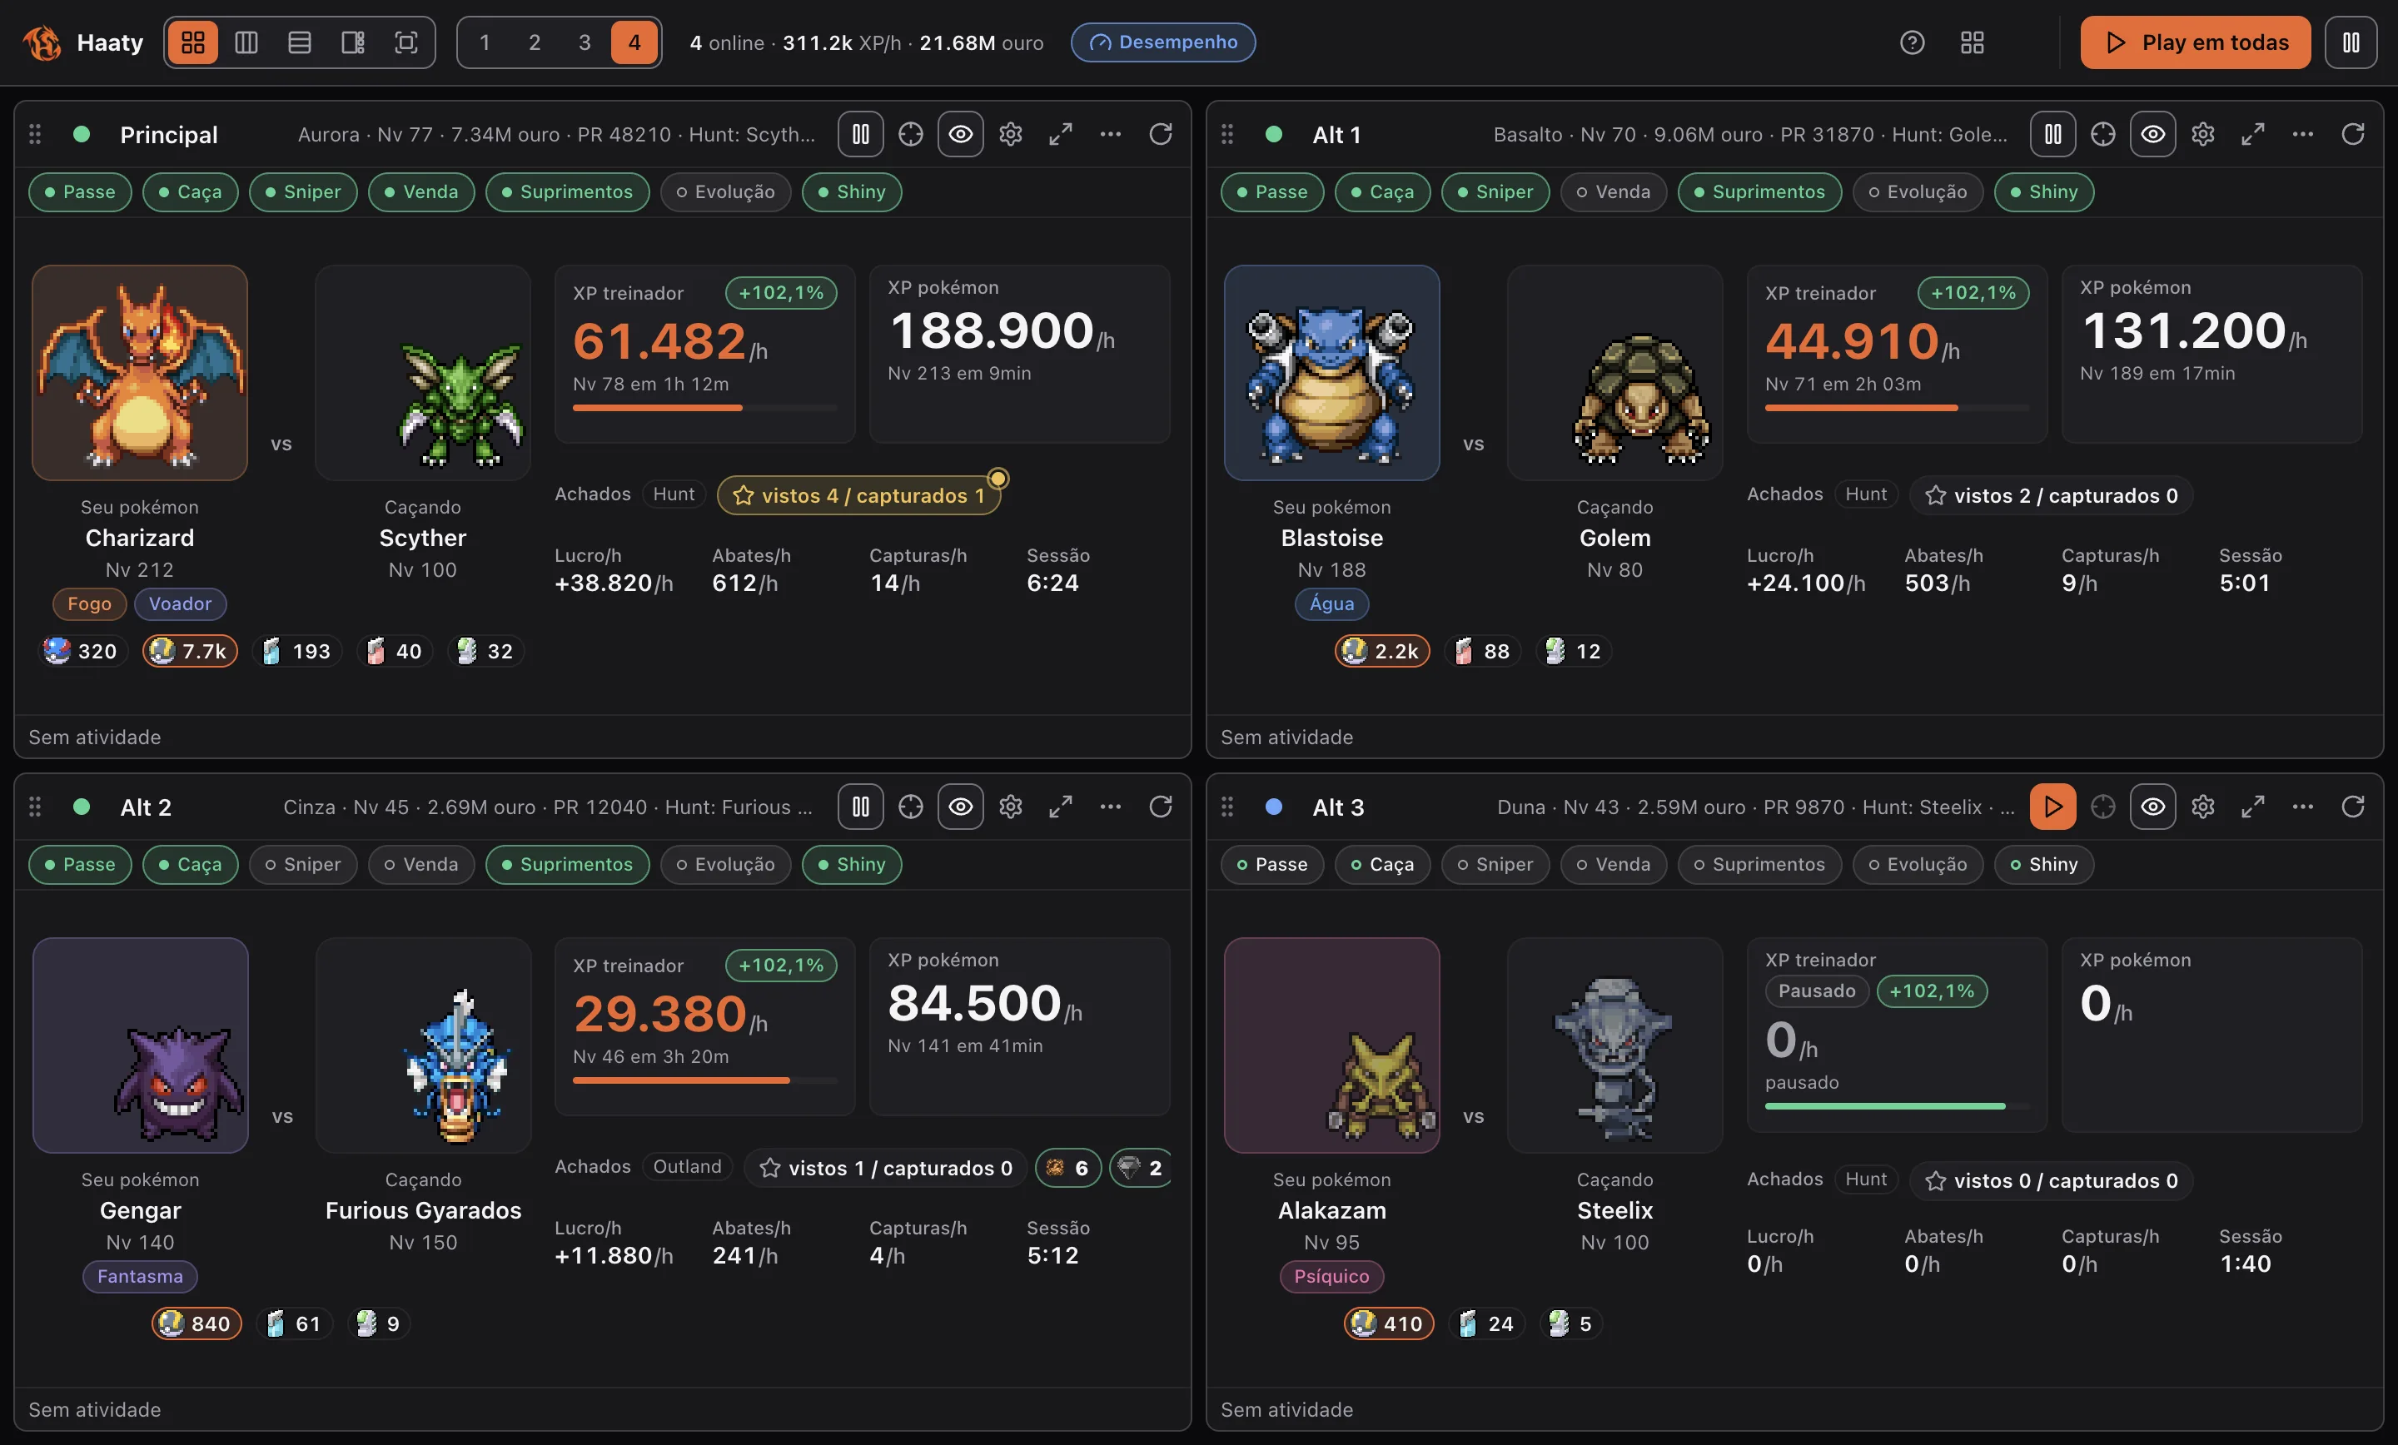Click the Charizard pokémon thumbnail

click(140, 373)
